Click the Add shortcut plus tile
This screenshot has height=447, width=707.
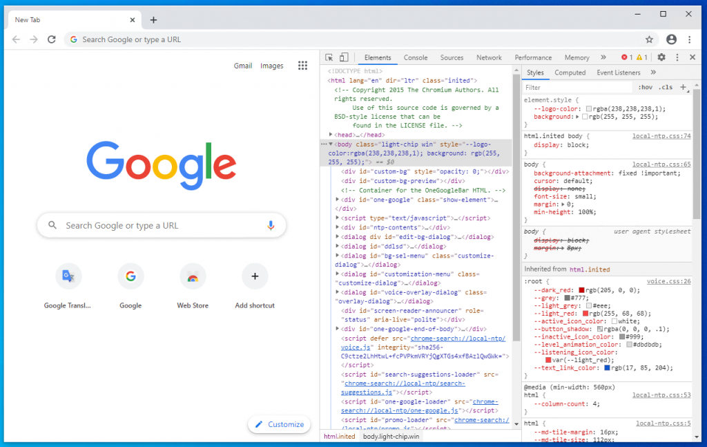tap(255, 276)
